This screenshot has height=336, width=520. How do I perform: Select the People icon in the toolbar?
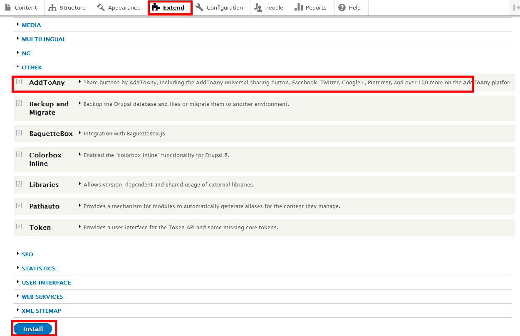click(x=259, y=7)
